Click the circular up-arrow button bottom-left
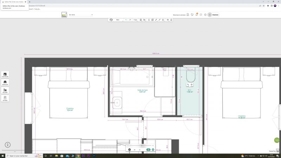 pos(8,145)
